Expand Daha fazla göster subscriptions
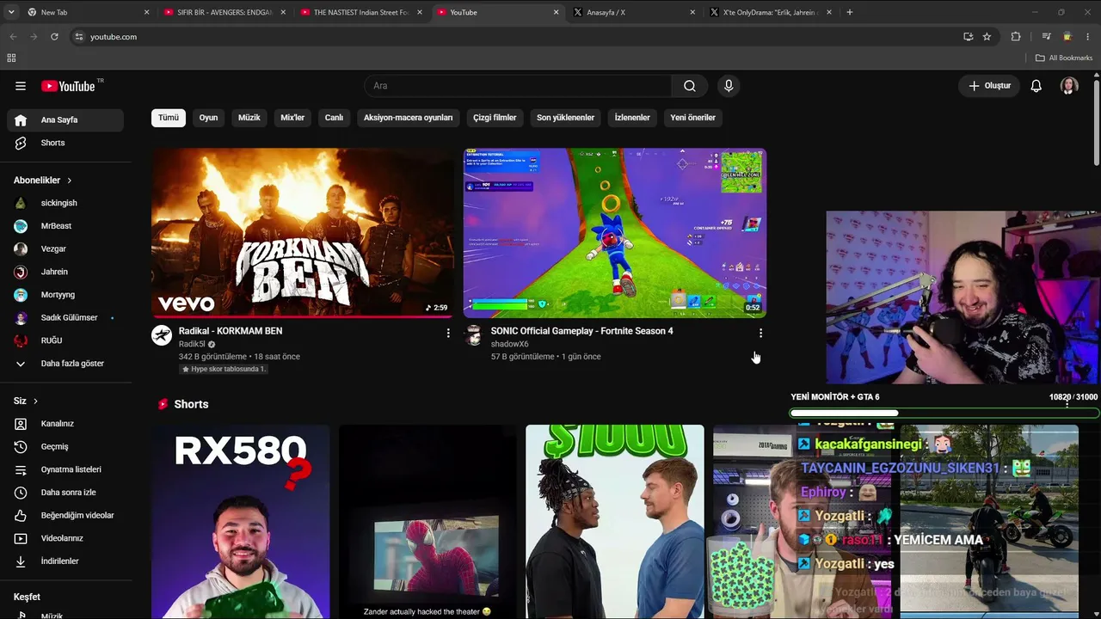This screenshot has width=1101, height=619. pyautogui.click(x=65, y=364)
